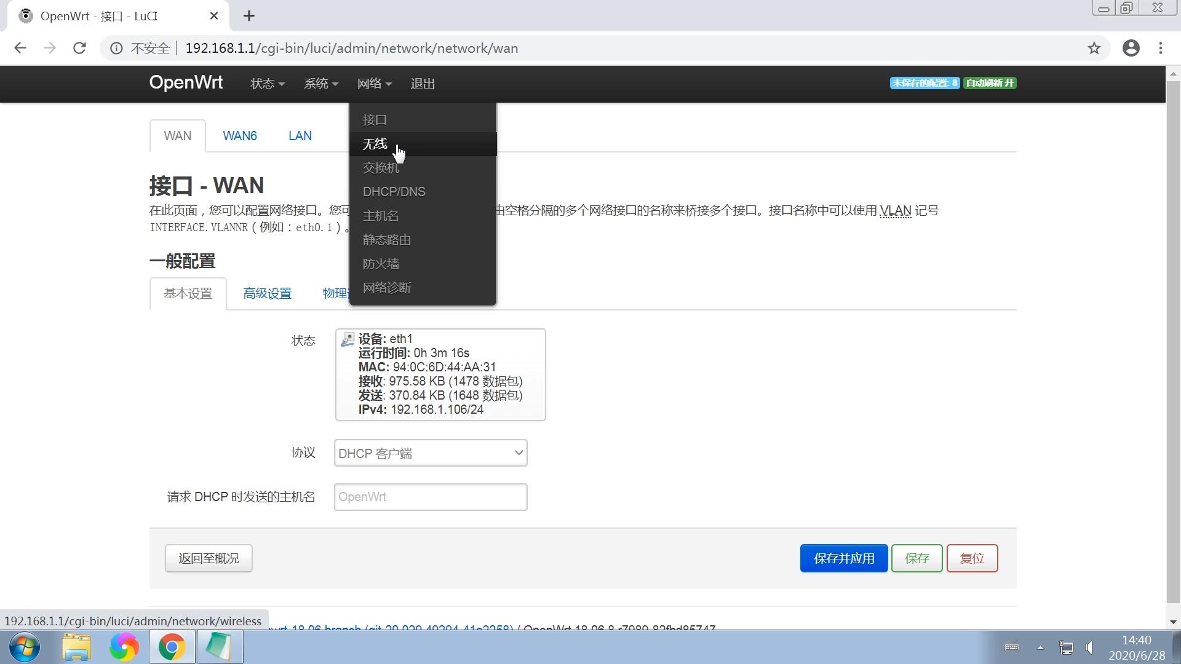Switch to the LAN interface tab
This screenshot has height=664, width=1181.
tap(300, 135)
